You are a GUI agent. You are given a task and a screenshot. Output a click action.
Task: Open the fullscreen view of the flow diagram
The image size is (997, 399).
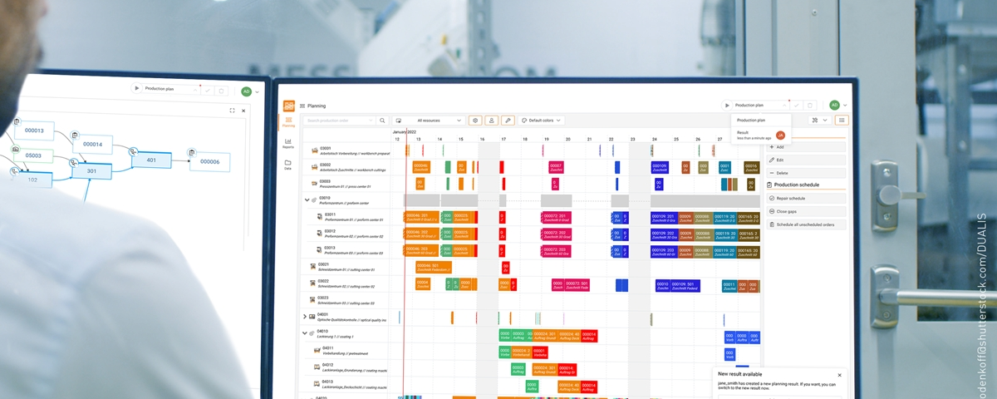coord(232,111)
